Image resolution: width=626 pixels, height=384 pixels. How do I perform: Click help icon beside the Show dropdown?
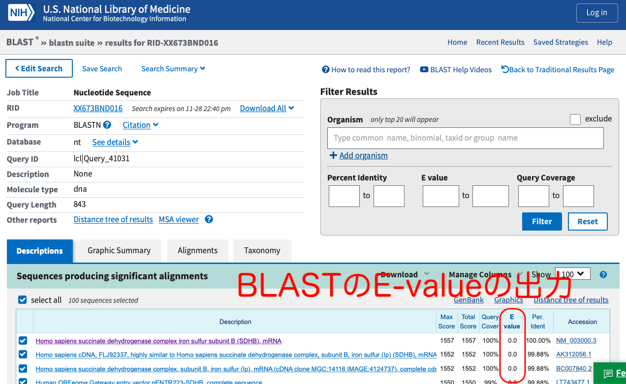pyautogui.click(x=603, y=274)
